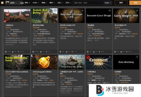The height and width of the screenshot is (97, 141).
Task: Open the 更多的重量-PTF mod title link
Action: click(x=121, y=25)
